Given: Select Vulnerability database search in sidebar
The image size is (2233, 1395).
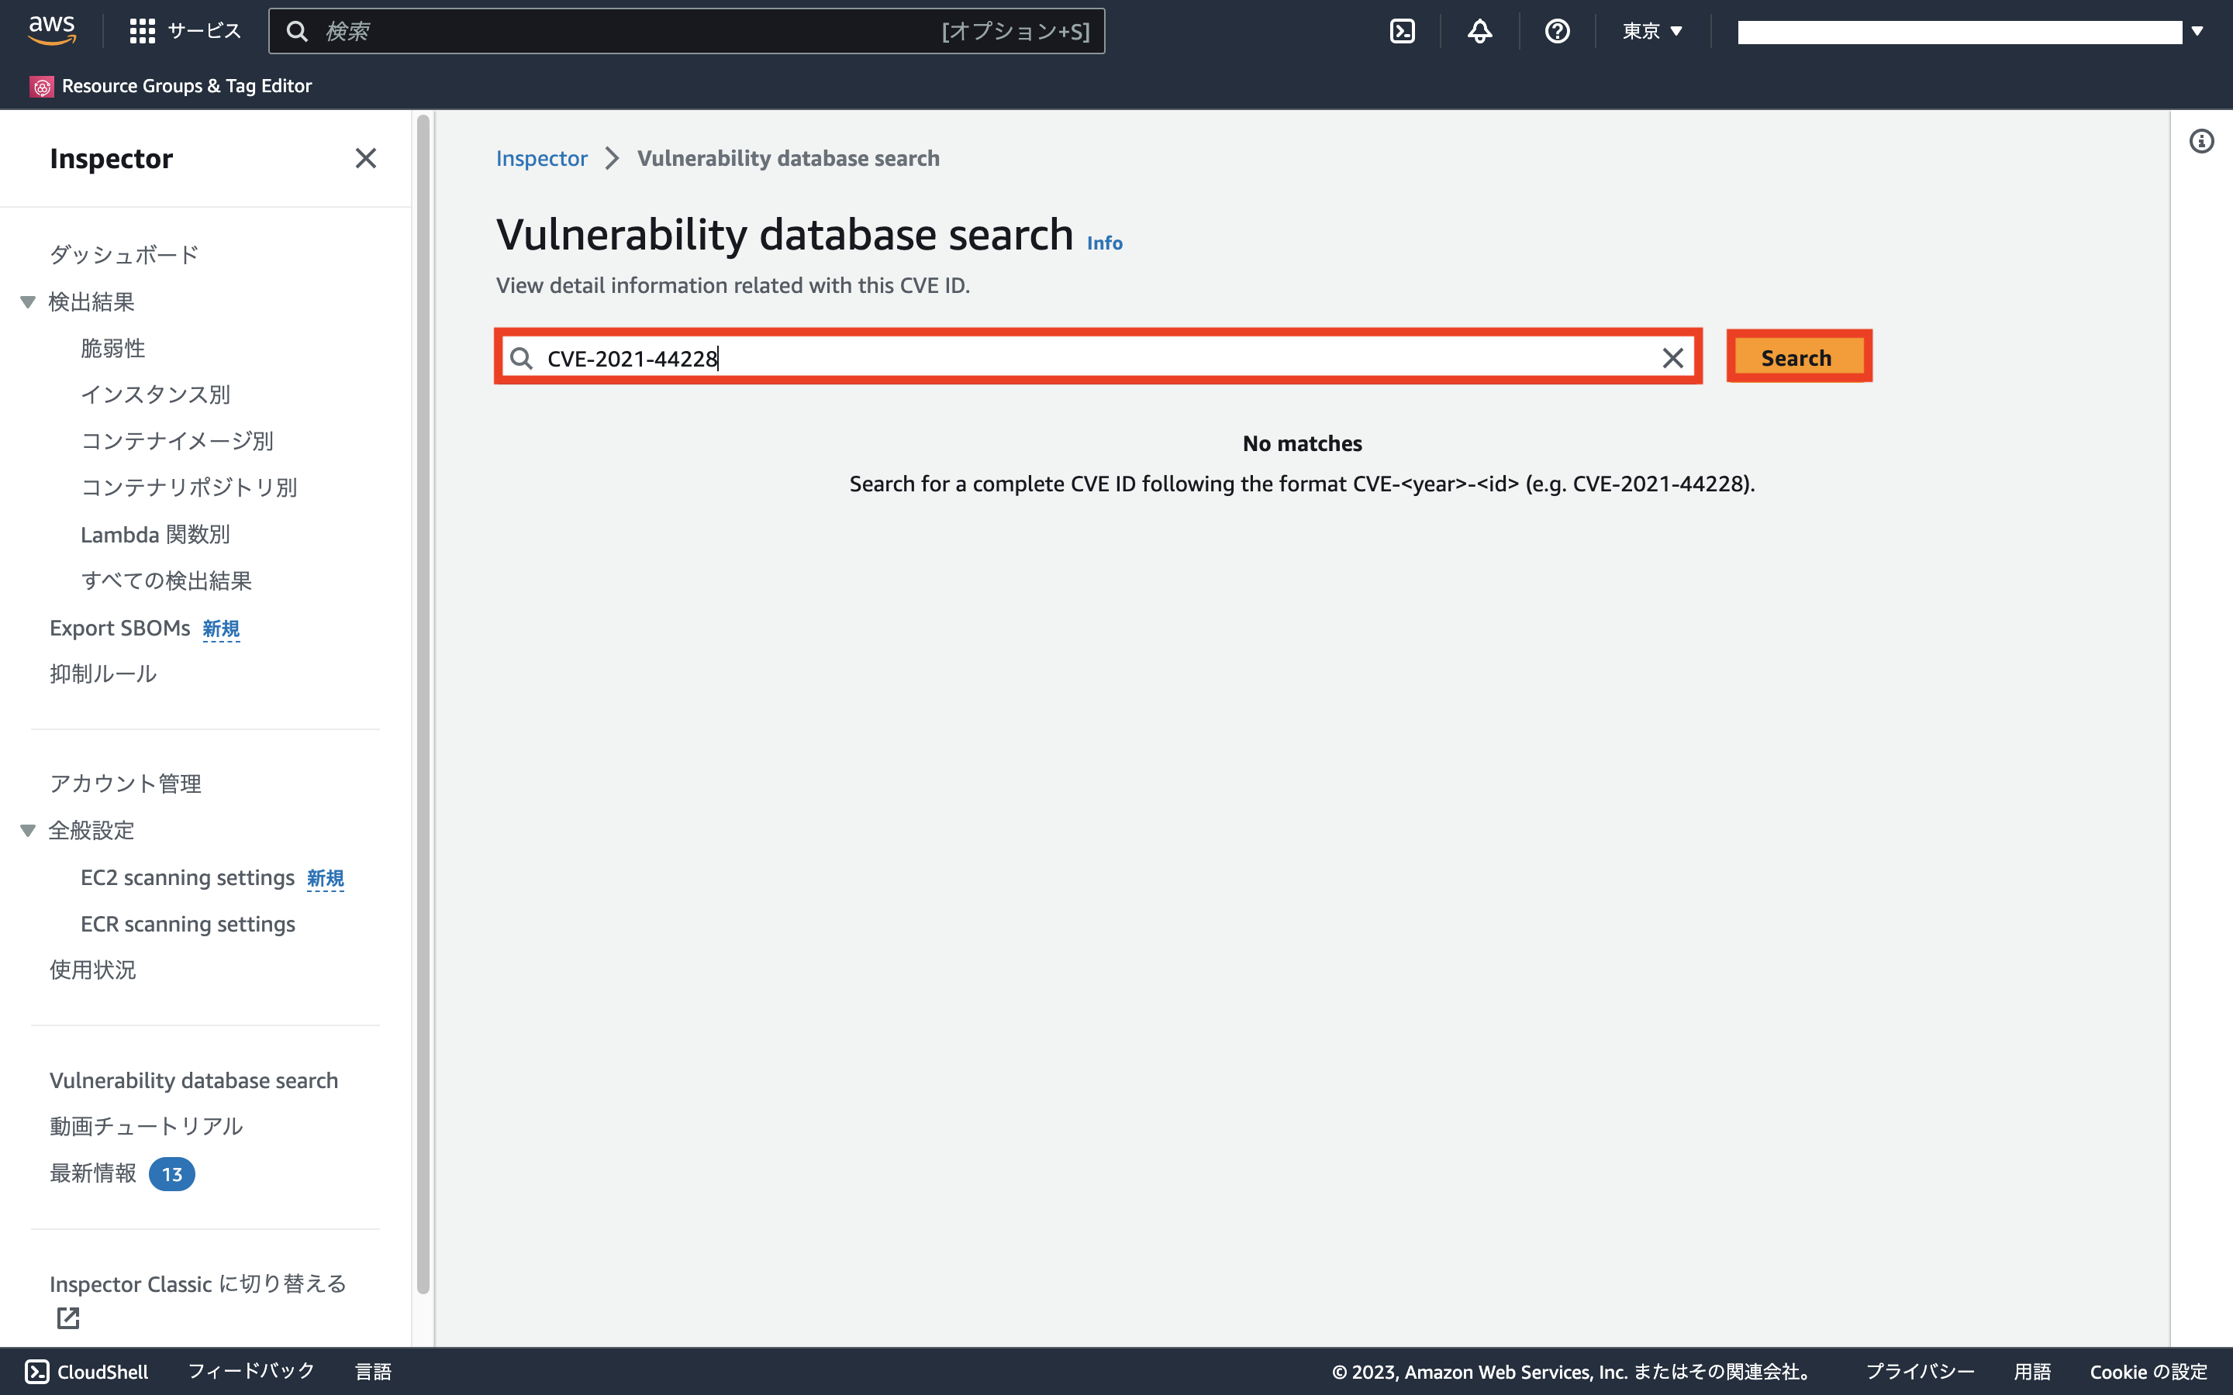Looking at the screenshot, I should (194, 1080).
